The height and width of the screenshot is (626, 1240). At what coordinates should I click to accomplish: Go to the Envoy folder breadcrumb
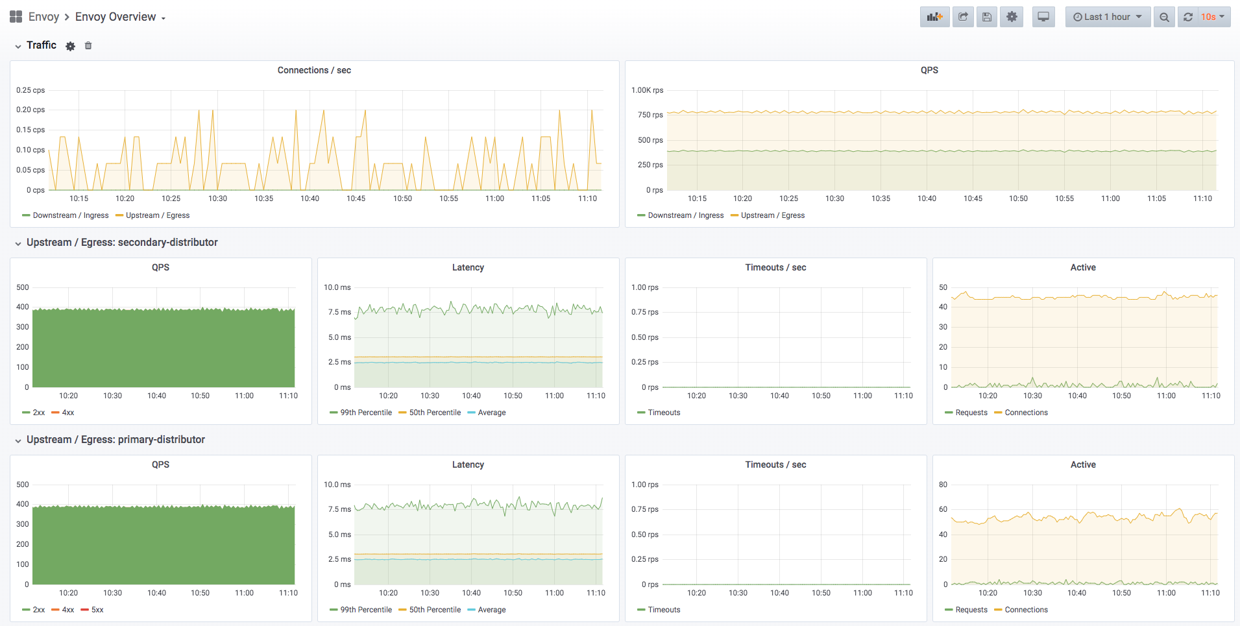pyautogui.click(x=43, y=17)
